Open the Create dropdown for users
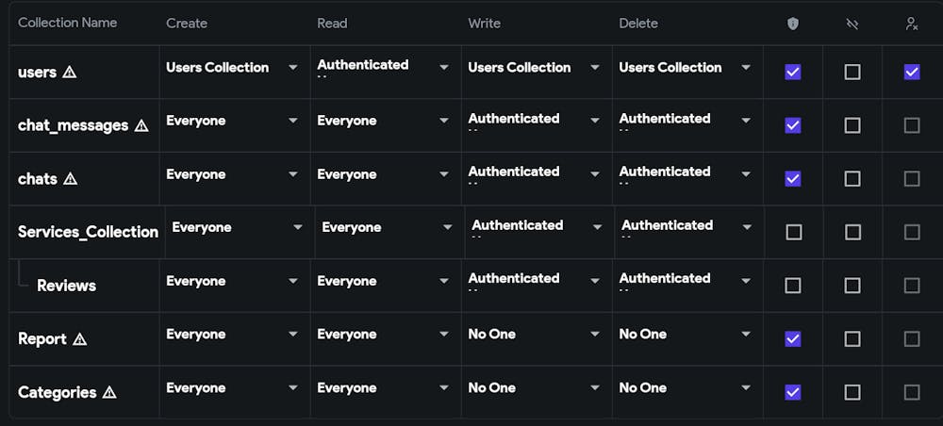 pos(232,68)
